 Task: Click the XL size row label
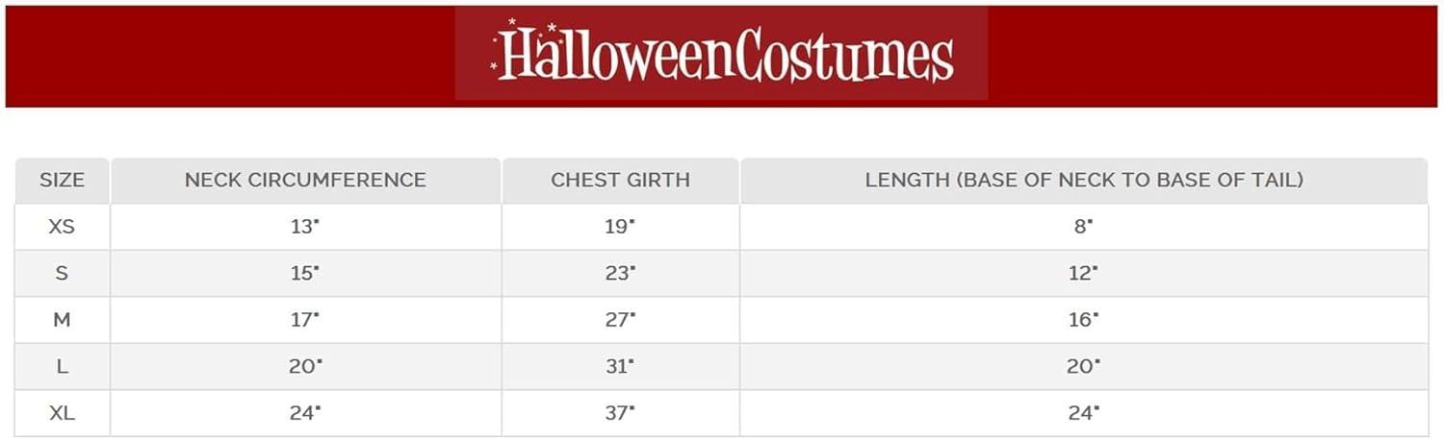pyautogui.click(x=62, y=413)
